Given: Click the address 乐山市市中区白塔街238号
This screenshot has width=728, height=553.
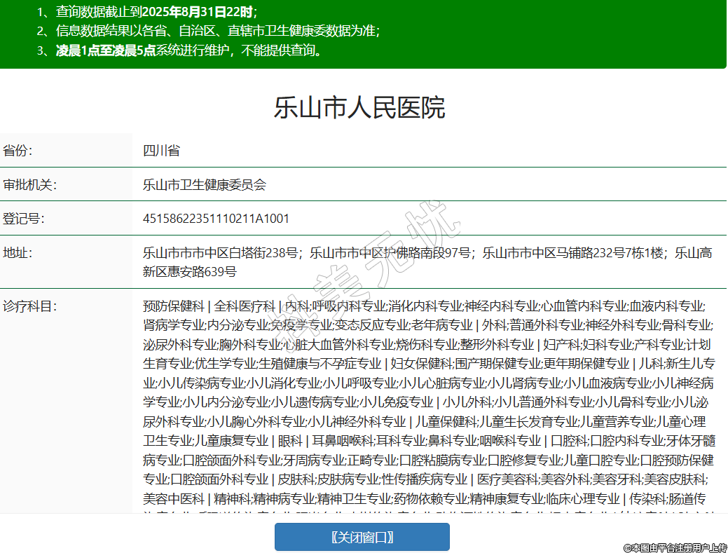Looking at the screenshot, I should pyautogui.click(x=221, y=253).
